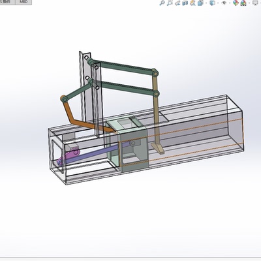Activate the Zoom to Area tool
The width and height of the screenshot is (261, 261).
[x=170, y=3]
